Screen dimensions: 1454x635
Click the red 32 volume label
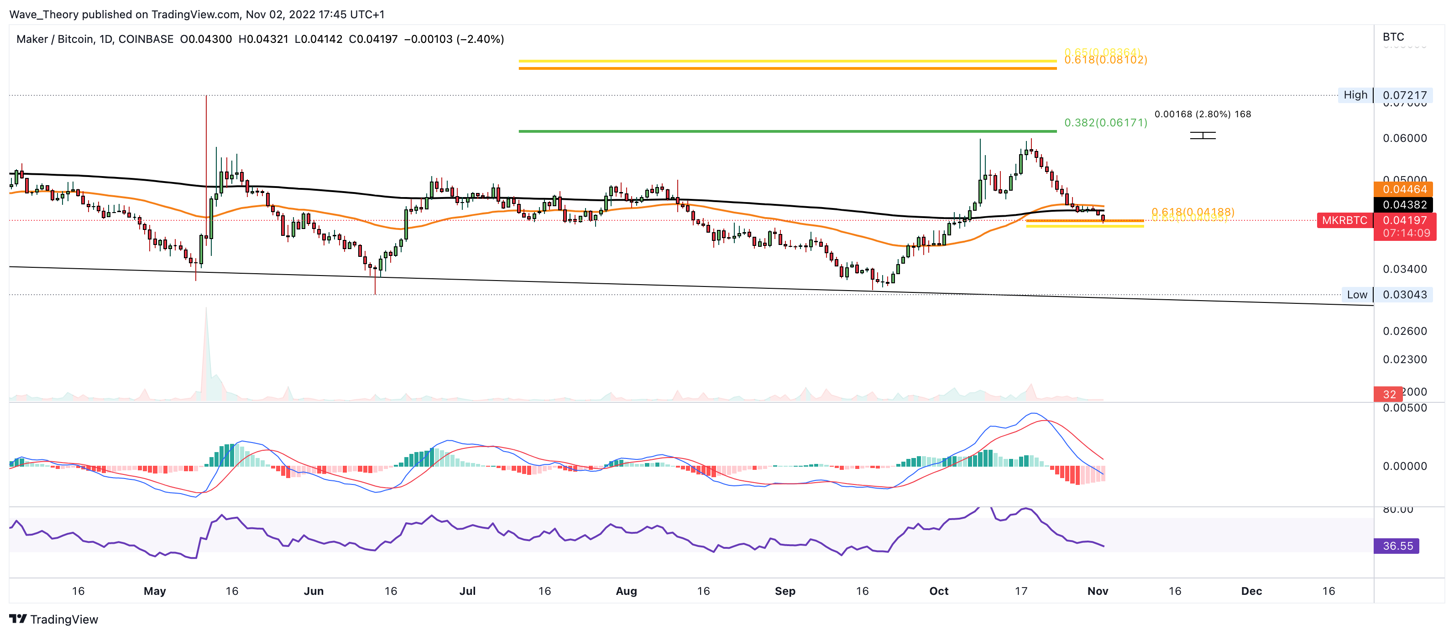pos(1389,394)
